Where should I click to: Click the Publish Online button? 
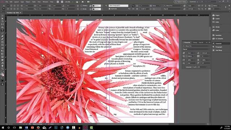pos(180,2)
